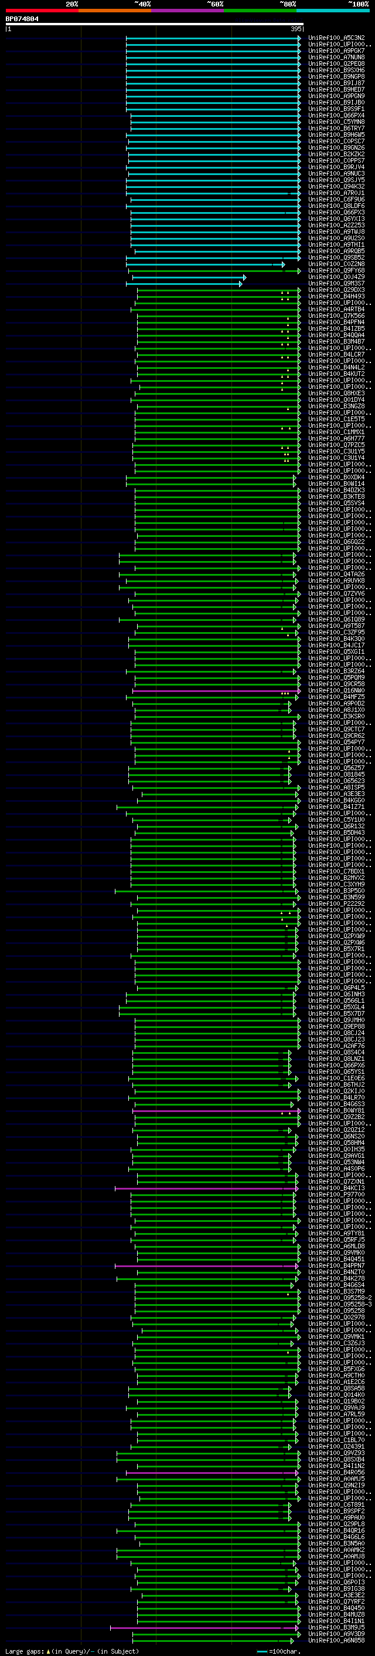Select hit label UniRef100_A6MLD8
This screenshot has height=1656, width=375.
336,1247
